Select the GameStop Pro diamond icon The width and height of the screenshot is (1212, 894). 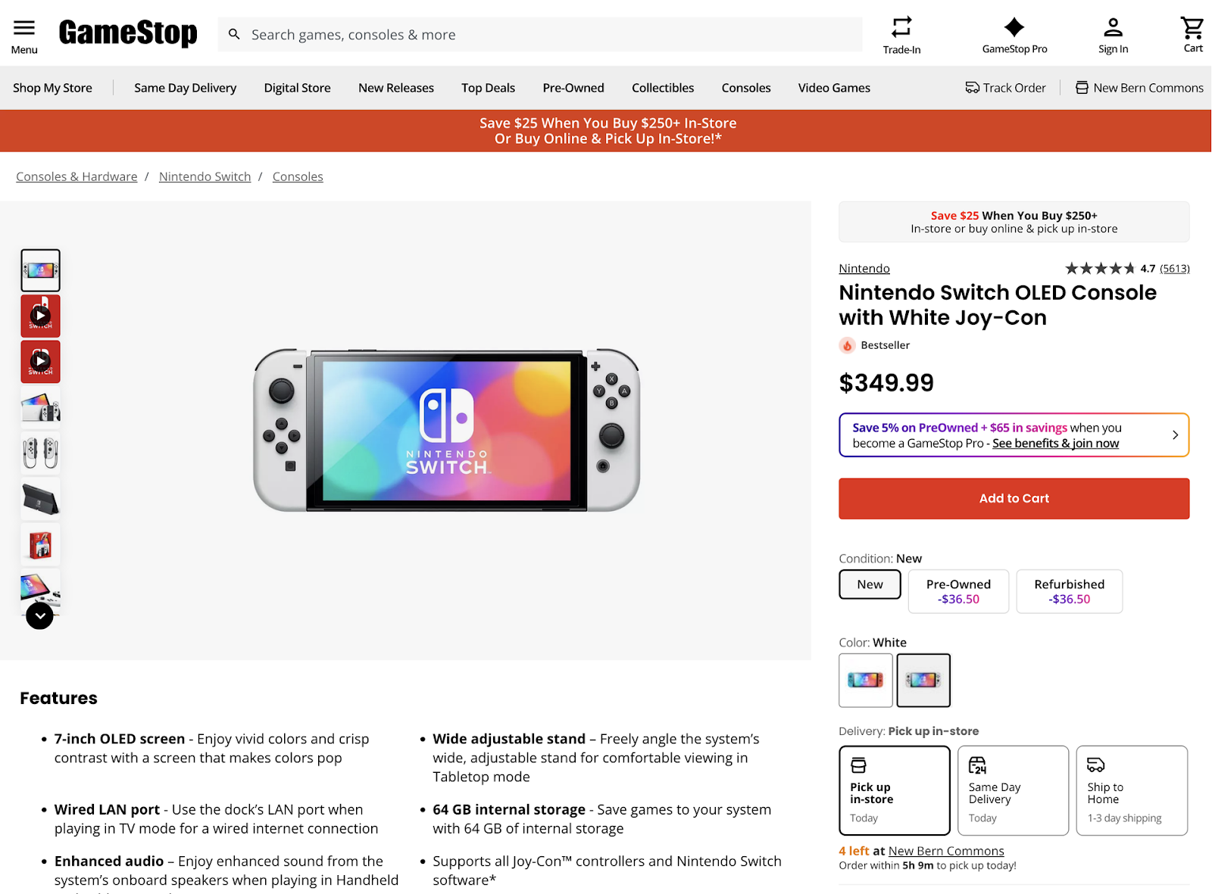1014,27
